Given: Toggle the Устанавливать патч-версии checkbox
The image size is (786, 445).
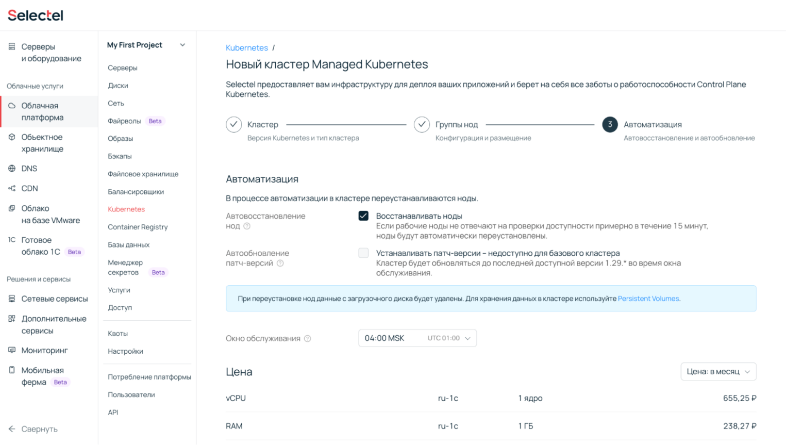Looking at the screenshot, I should (364, 253).
